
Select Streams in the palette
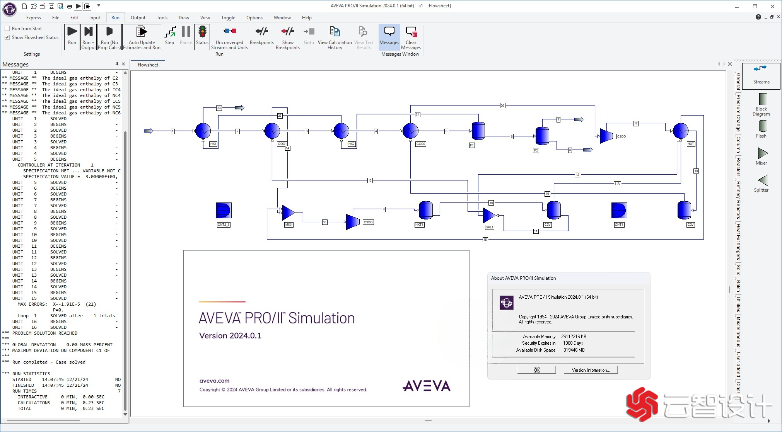click(x=761, y=75)
